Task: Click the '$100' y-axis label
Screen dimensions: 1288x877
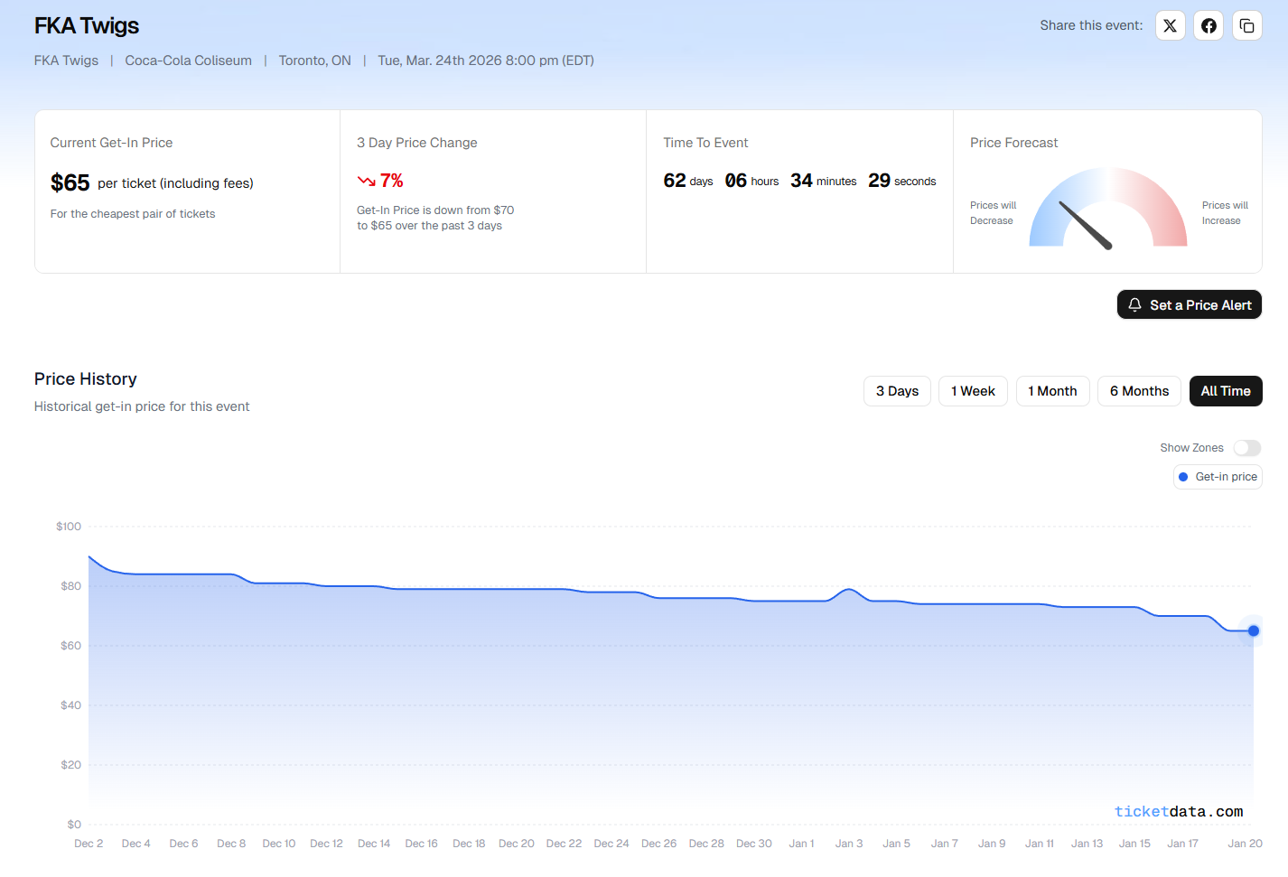Action: tap(69, 527)
